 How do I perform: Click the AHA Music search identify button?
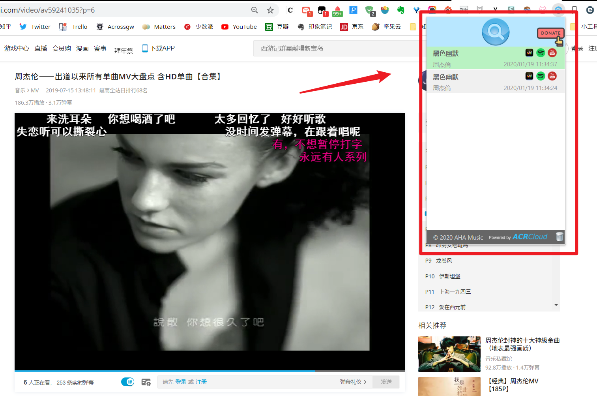[x=496, y=32]
